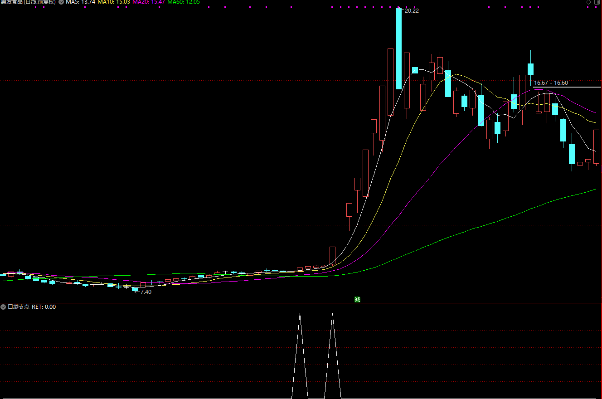Toggle the side panel icon at top right
The image size is (602, 399).
[x=597, y=2]
